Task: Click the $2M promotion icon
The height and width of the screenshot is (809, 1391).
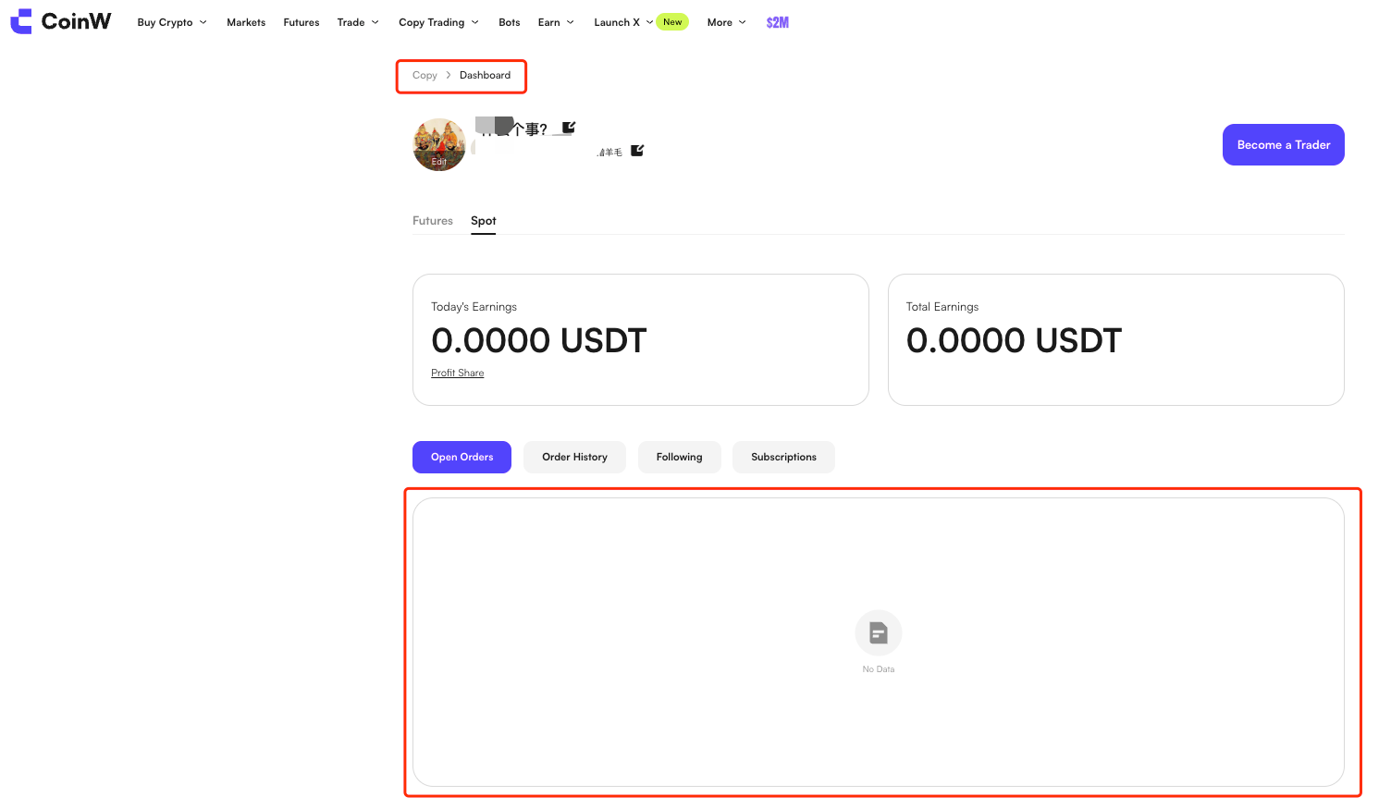Action: pyautogui.click(x=777, y=22)
